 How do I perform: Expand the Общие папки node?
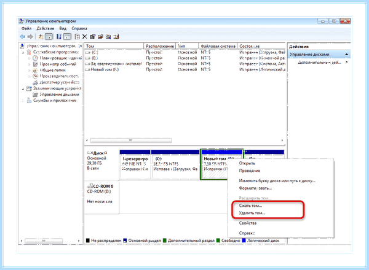tap(29, 71)
